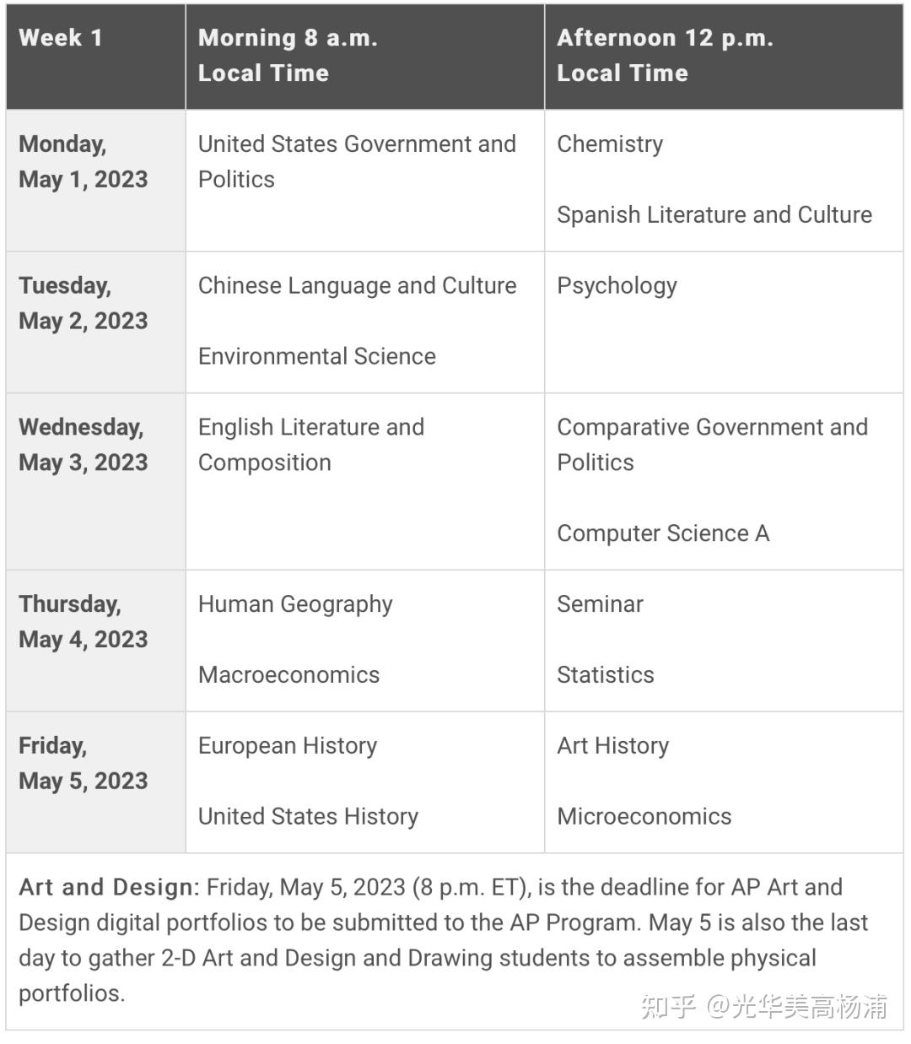Select Spanish Literature and Culture
Screen dimensions: 911x1044
coord(714,214)
